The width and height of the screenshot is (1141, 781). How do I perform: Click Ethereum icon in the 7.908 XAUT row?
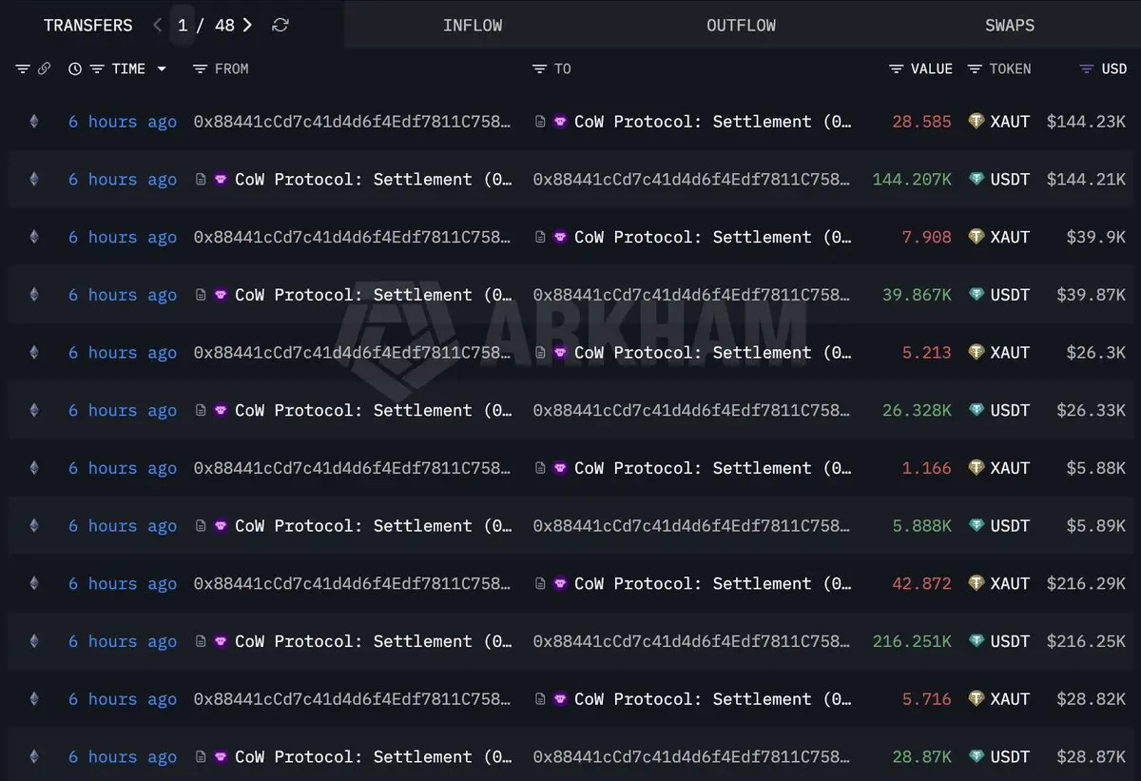pos(34,237)
